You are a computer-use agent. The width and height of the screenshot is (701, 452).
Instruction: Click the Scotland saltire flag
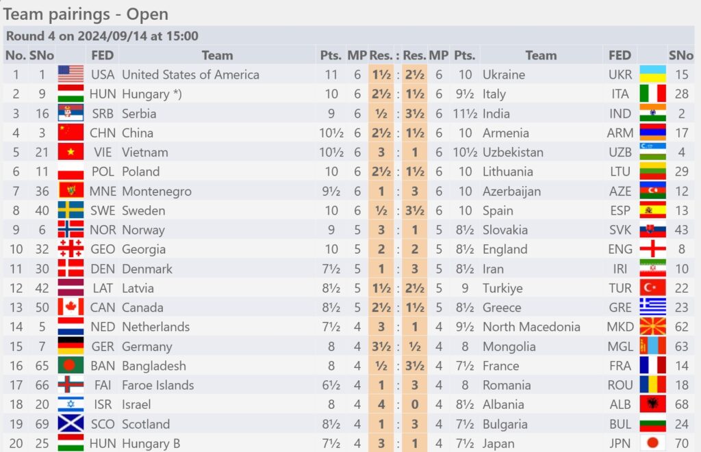click(x=71, y=424)
